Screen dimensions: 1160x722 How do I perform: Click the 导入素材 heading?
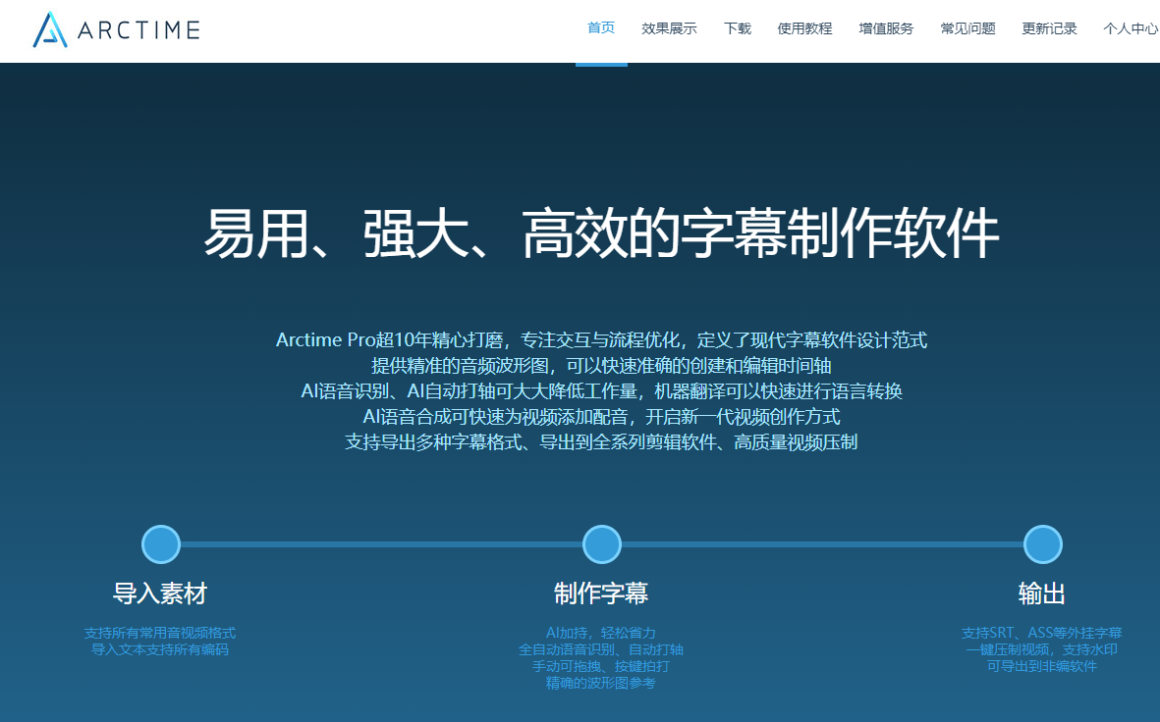[160, 593]
